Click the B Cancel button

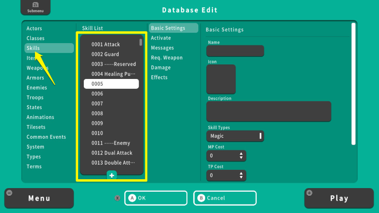pos(225,198)
